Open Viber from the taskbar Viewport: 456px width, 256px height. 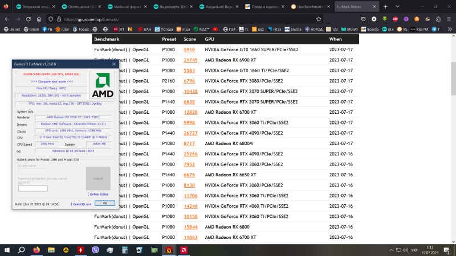(95, 249)
